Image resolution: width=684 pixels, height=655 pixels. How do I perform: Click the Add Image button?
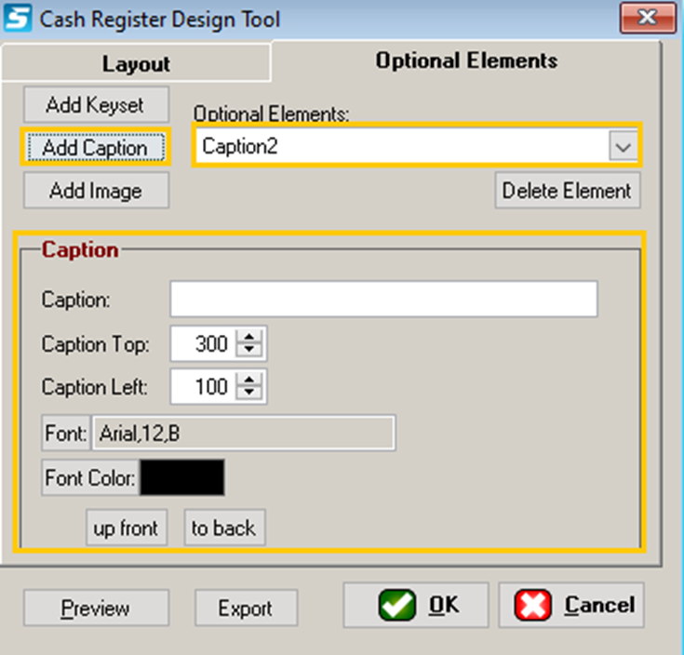pyautogui.click(x=95, y=191)
